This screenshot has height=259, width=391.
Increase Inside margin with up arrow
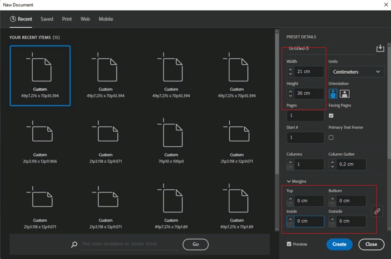point(290,219)
